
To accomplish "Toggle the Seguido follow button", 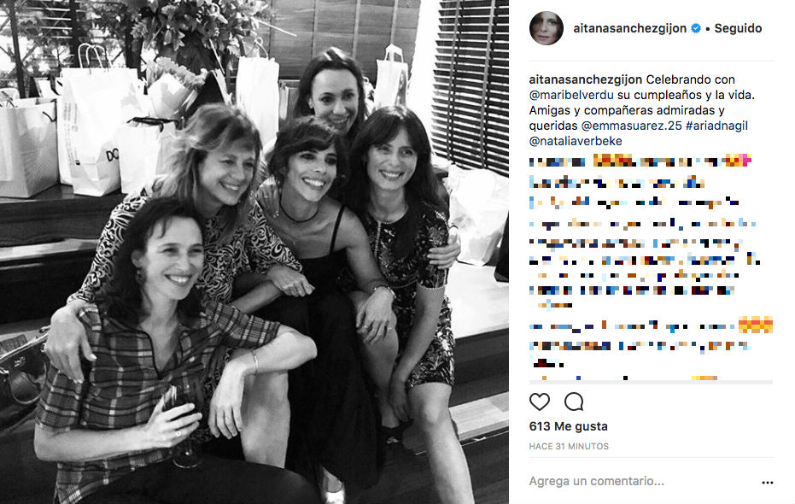I will 738,28.
